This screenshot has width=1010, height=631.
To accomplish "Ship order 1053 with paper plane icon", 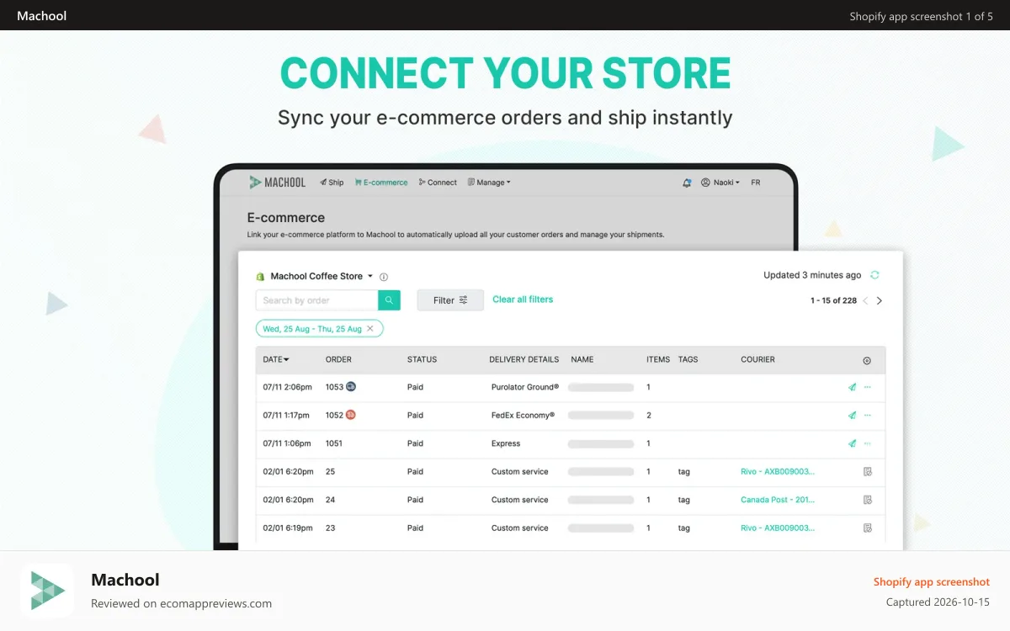I will [852, 387].
